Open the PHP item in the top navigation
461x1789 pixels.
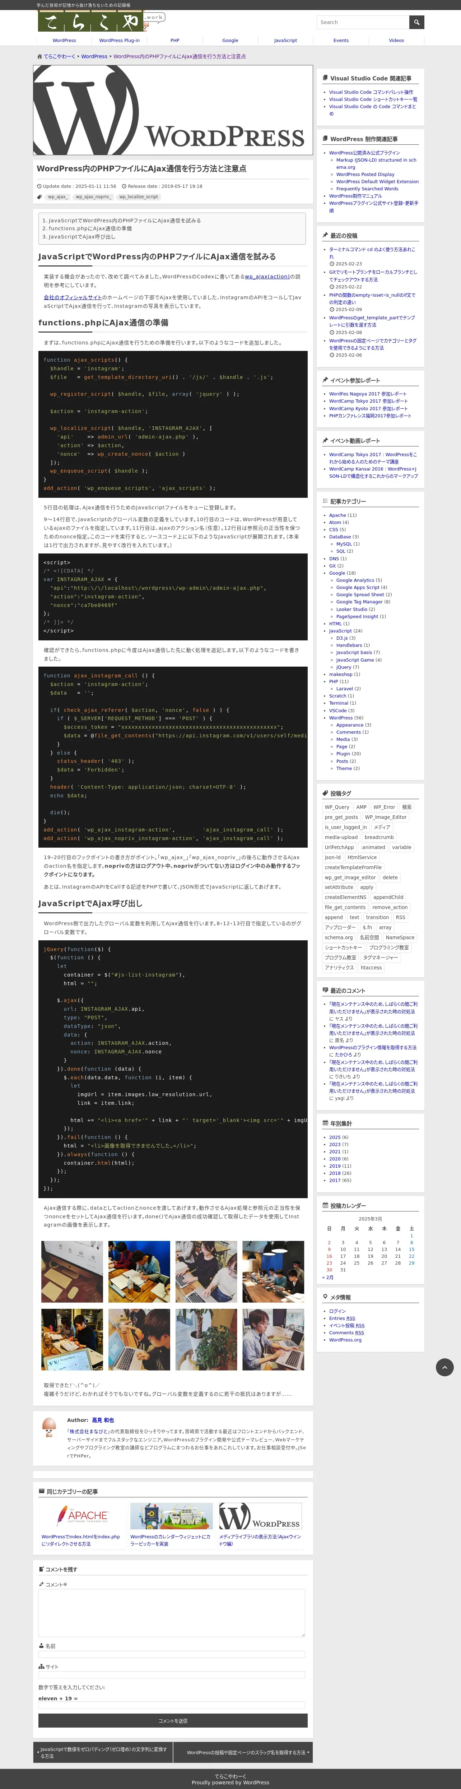175,40
